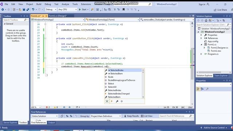233x131 pixels.
Task: Expand the Properties node in Solution Explorer
Action: click(x=201, y=35)
